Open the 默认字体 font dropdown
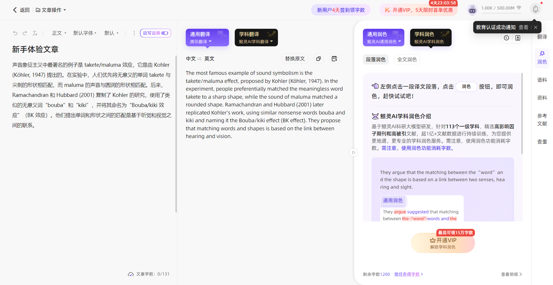The image size is (553, 285). 85,33
